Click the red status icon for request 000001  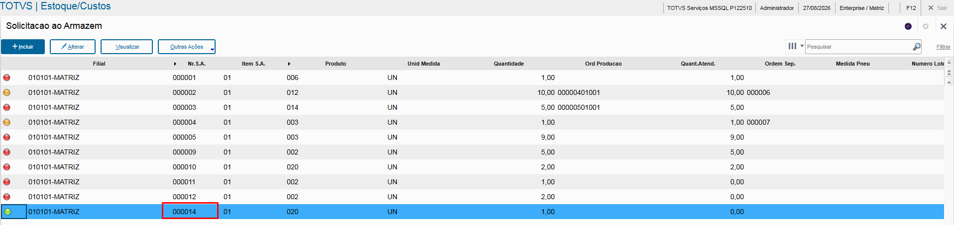[7, 77]
